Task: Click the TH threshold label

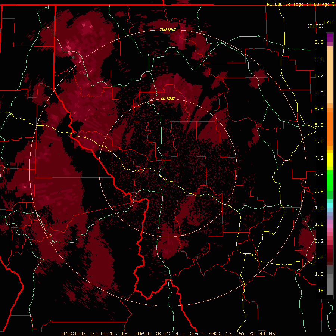Action: (x=321, y=291)
